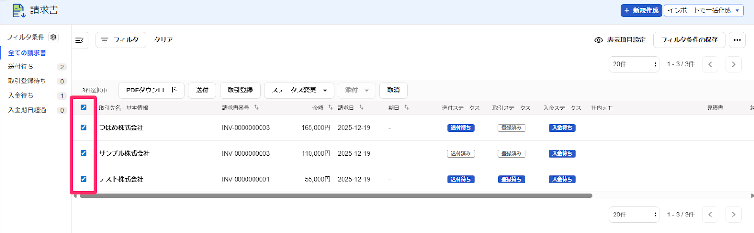
Task: Click 送付済み badge in サンプル株式会社 row
Action: click(461, 154)
